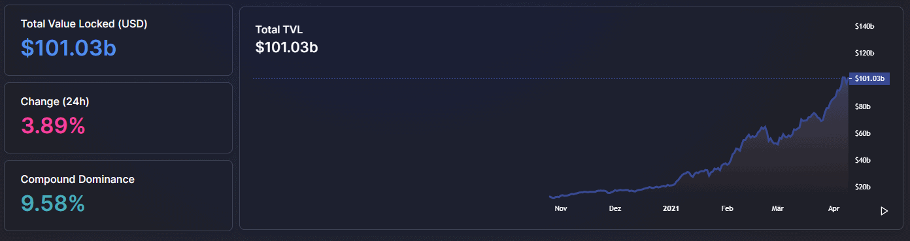Click the Total TVL chart title
910x241 pixels.
tap(279, 29)
